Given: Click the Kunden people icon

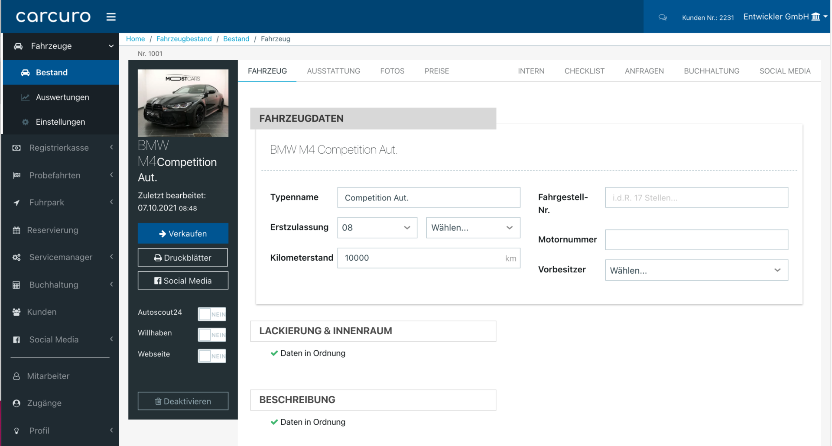Looking at the screenshot, I should click(16, 312).
